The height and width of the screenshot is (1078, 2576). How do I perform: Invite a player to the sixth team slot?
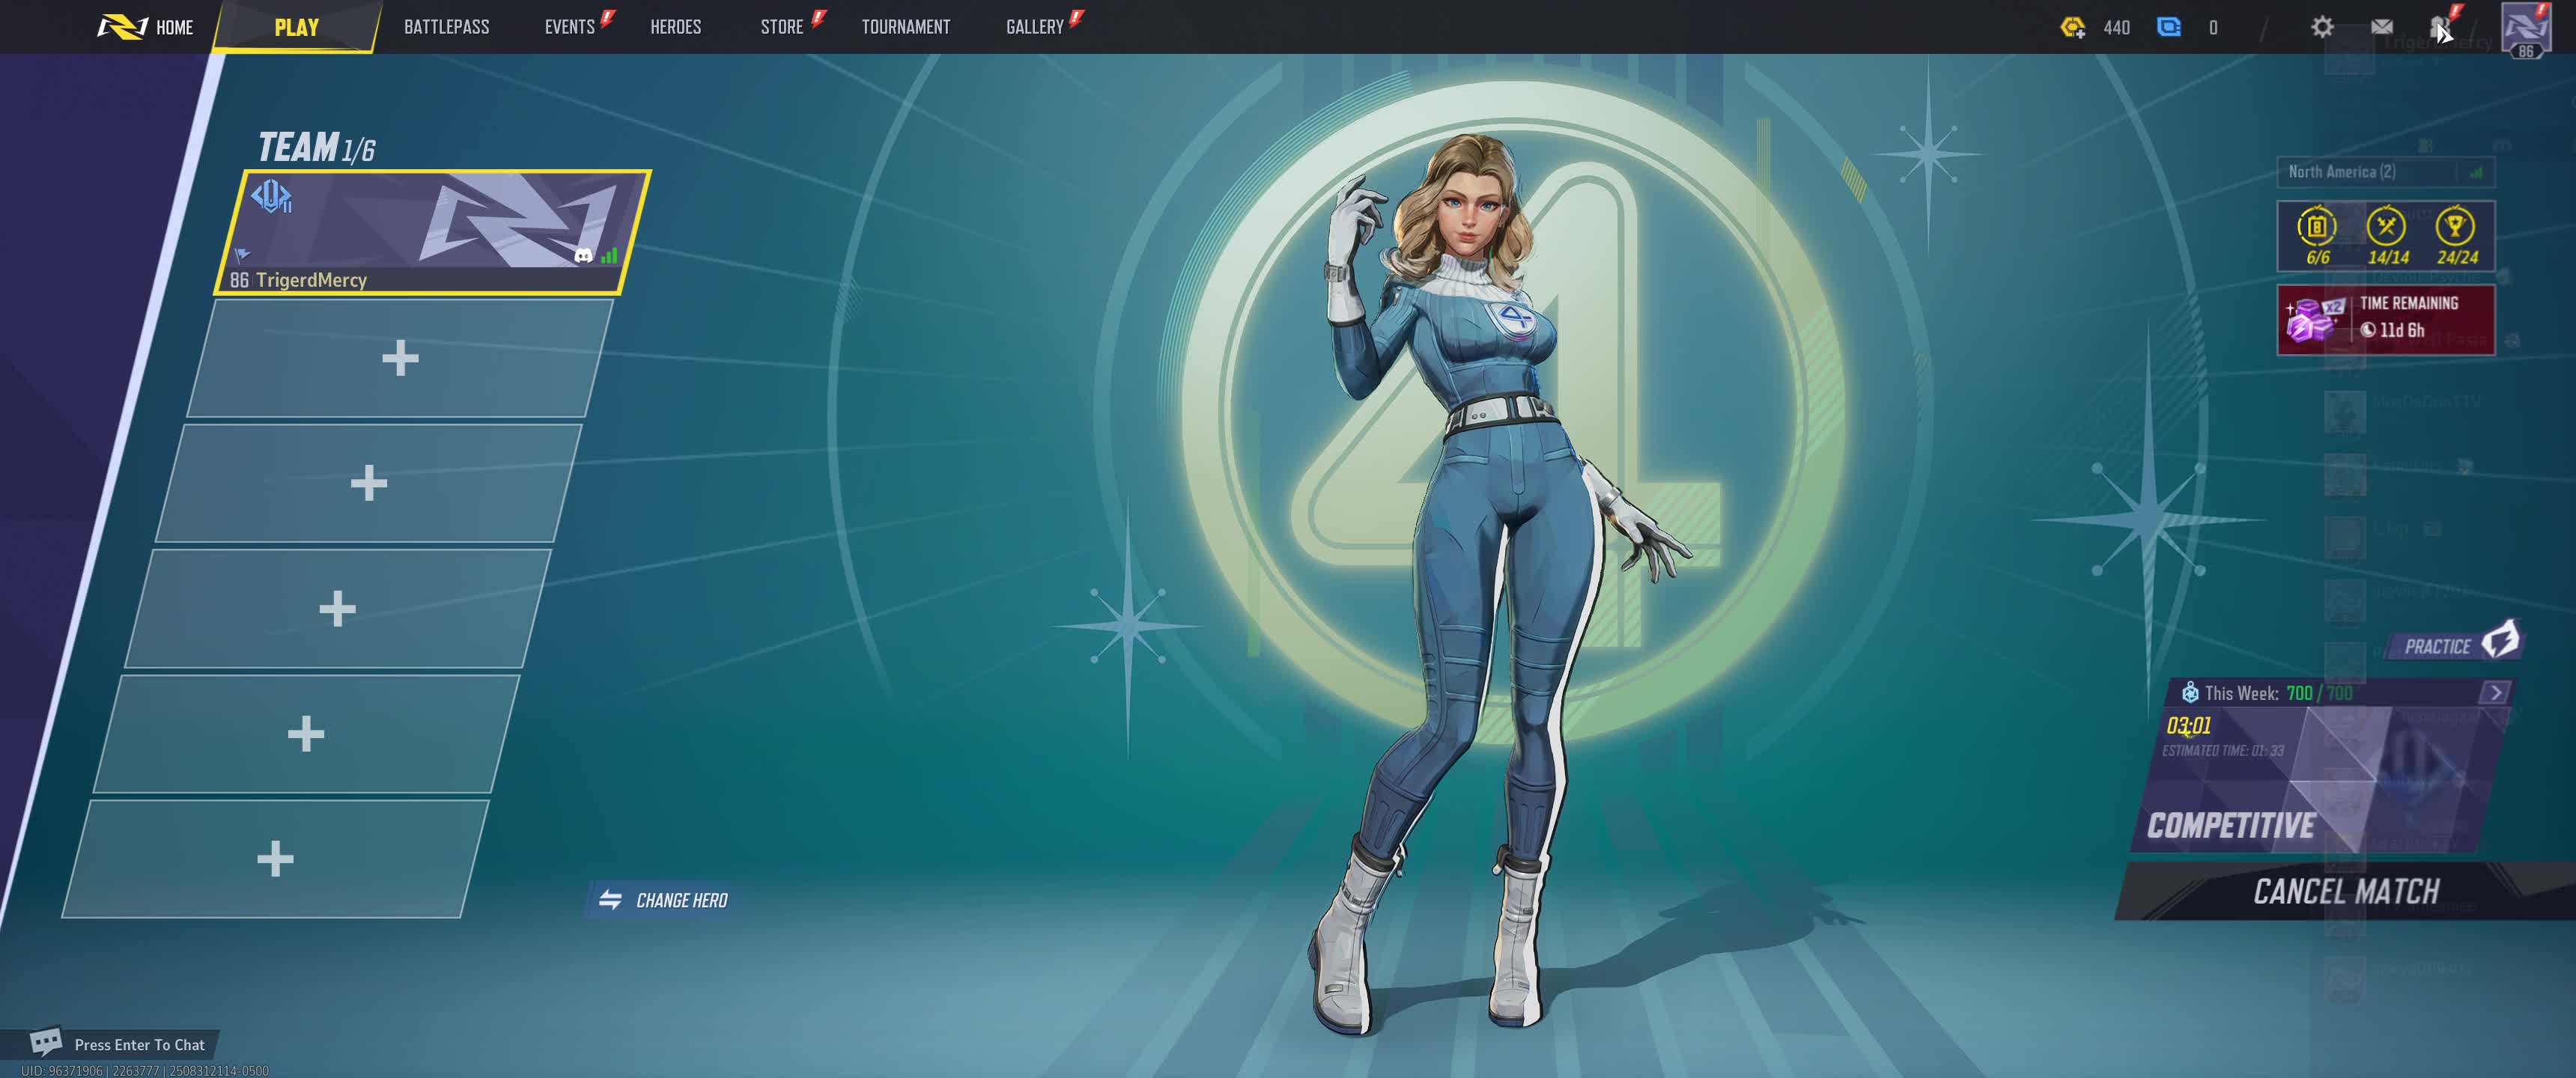pos(275,858)
